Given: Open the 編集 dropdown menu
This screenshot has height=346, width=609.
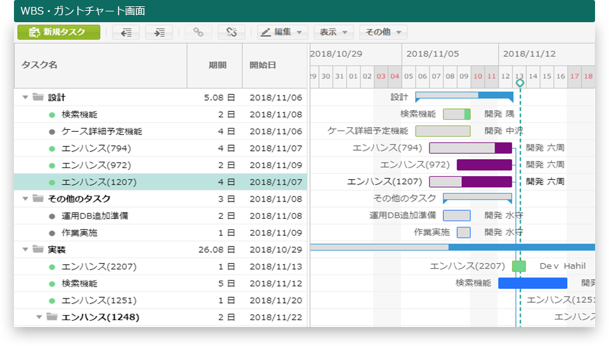Looking at the screenshot, I should tap(282, 32).
